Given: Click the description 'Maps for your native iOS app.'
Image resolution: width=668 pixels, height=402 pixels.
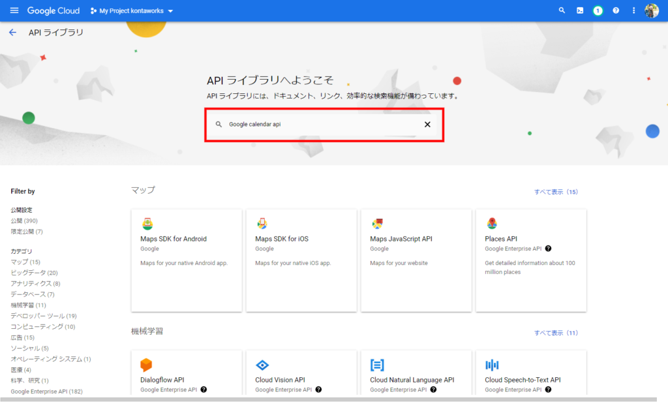Looking at the screenshot, I should tap(293, 263).
